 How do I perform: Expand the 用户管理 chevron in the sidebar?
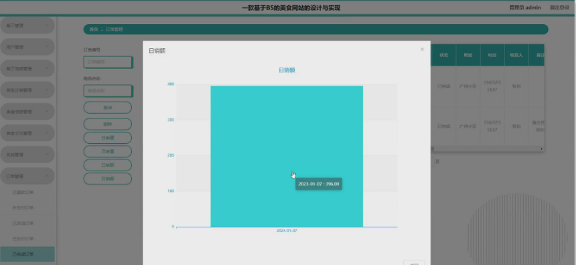(x=47, y=47)
